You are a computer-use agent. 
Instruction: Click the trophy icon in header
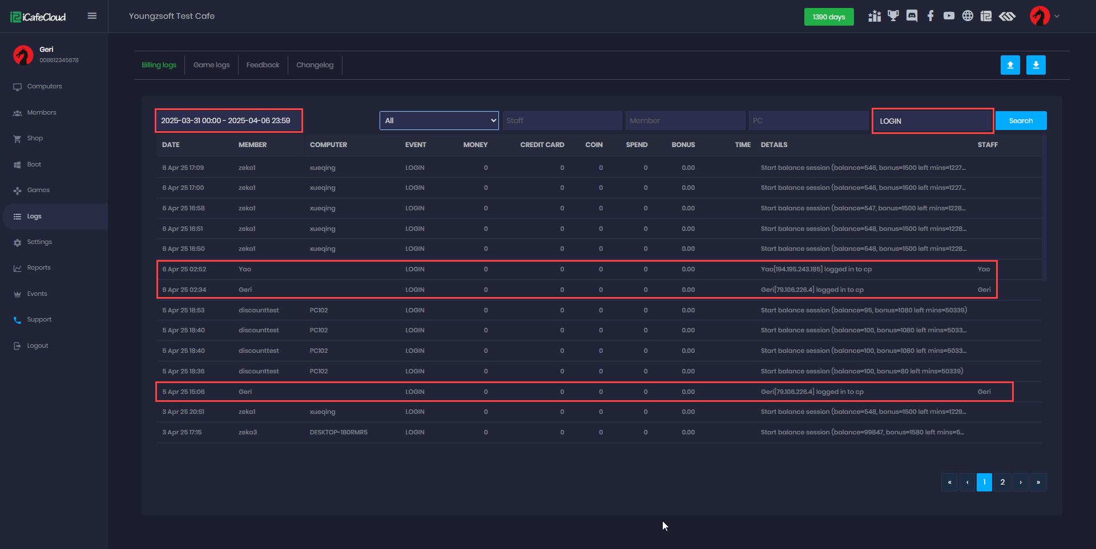click(x=893, y=16)
